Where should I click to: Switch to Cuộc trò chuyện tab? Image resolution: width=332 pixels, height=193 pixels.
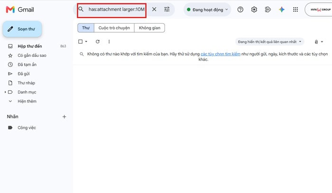[114, 28]
